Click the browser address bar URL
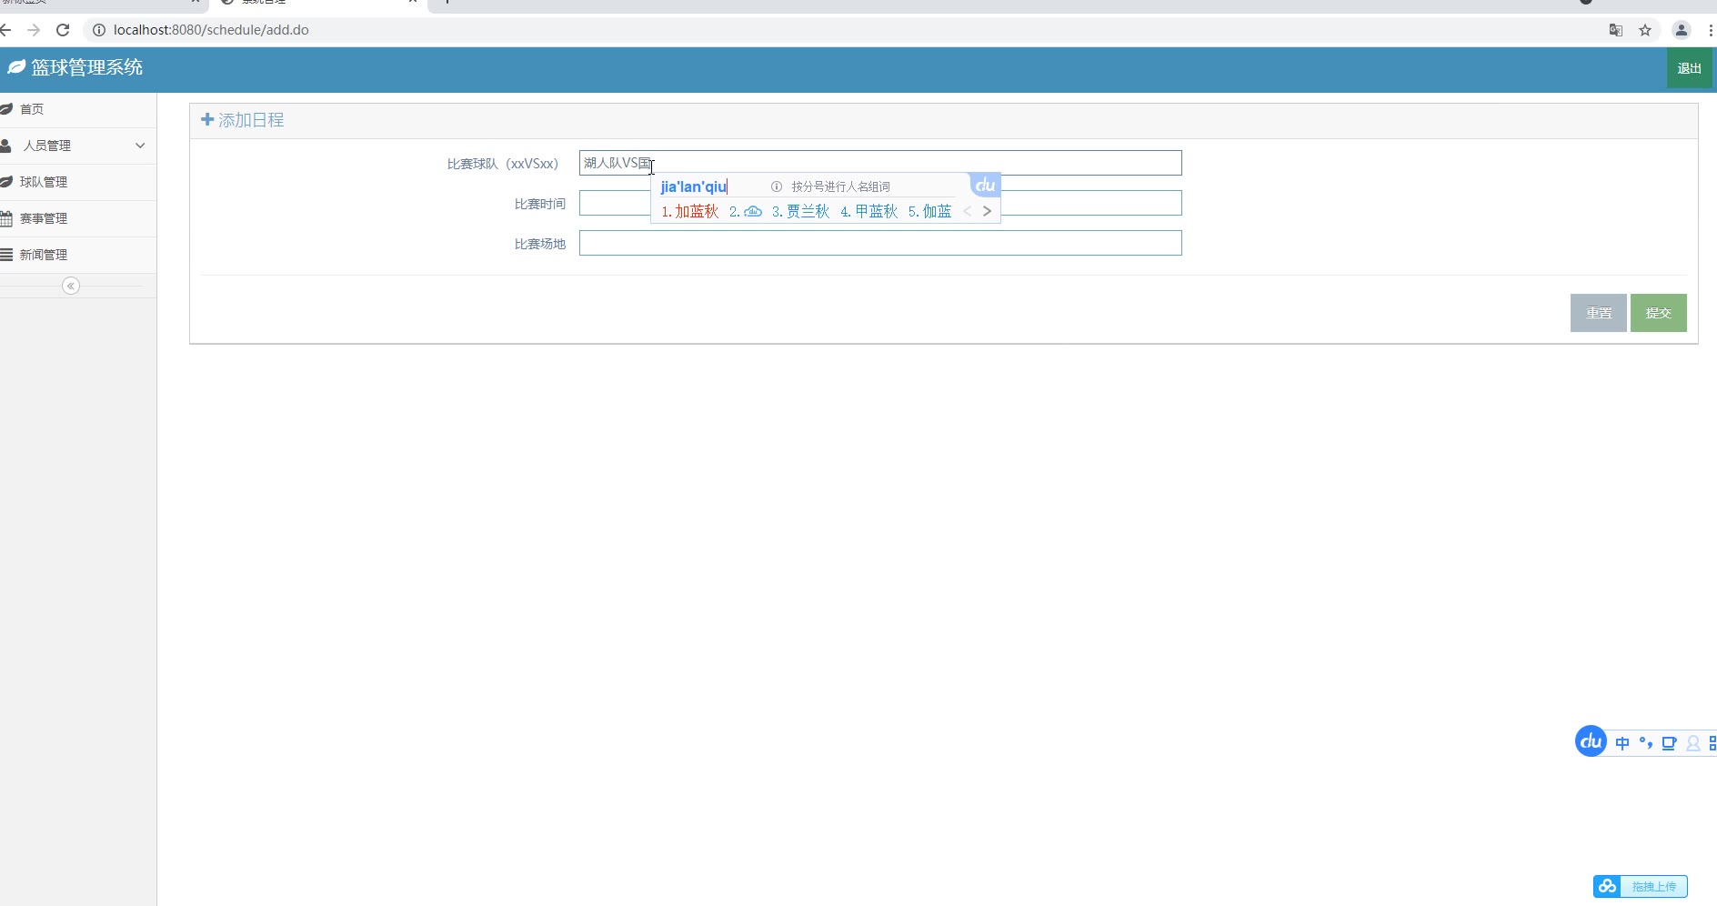 (211, 30)
